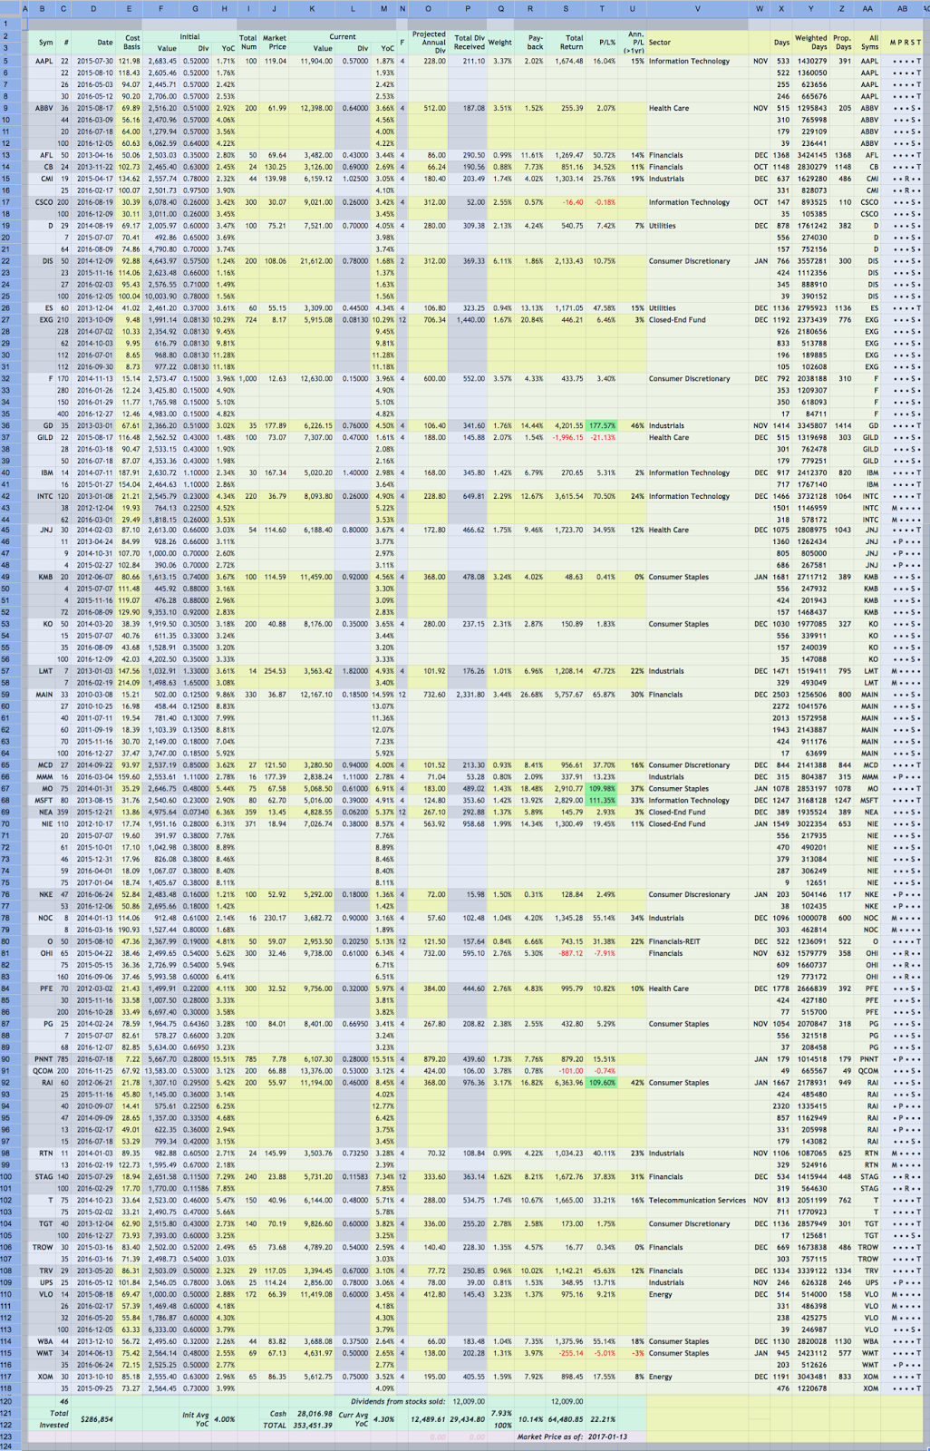Click the 'M P R S T' header cell
This screenshot has width=930, height=1451.
tap(904, 43)
